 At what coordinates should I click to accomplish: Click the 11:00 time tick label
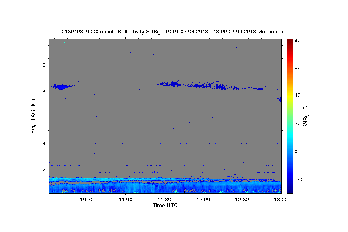click(126, 200)
